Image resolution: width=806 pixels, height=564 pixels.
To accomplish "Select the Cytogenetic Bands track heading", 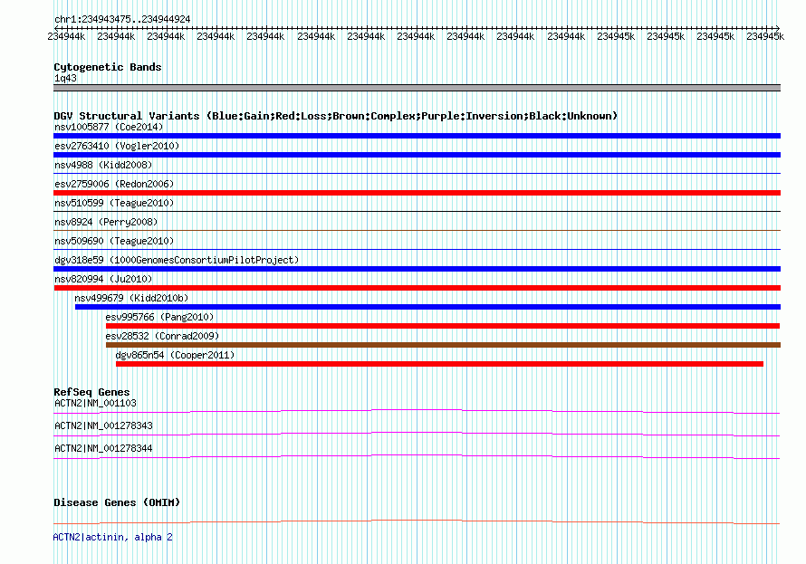I will [108, 67].
